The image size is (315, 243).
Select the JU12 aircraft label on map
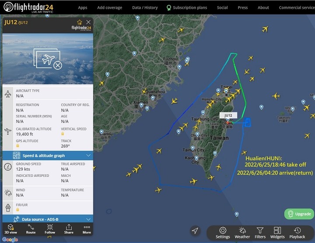(x=228, y=115)
